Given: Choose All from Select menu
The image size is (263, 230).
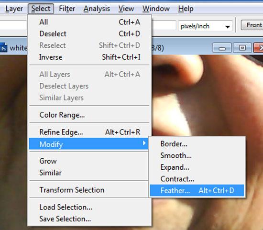Looking at the screenshot, I should point(89,22).
